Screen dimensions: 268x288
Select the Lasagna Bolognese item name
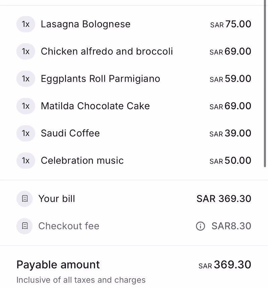click(x=85, y=24)
